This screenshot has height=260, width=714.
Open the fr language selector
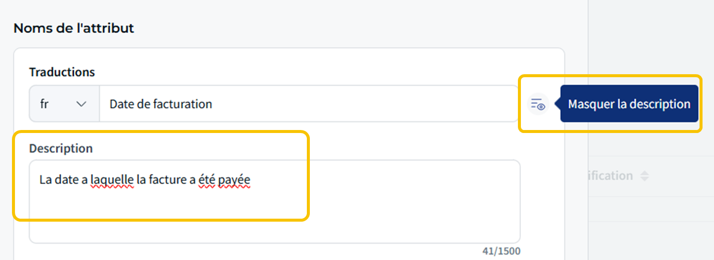(x=64, y=104)
